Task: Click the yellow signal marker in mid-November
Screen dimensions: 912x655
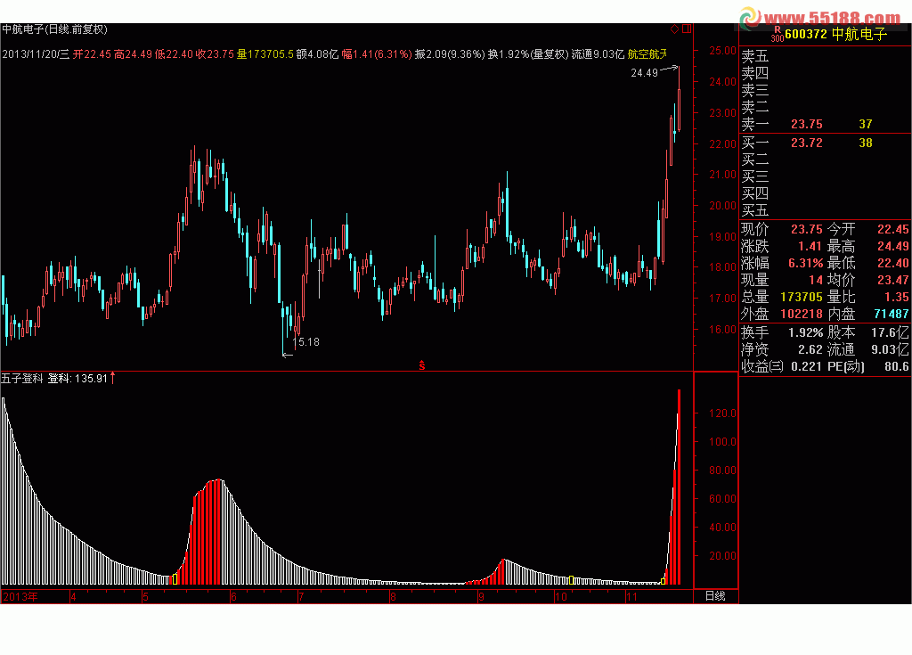Action: [663, 581]
